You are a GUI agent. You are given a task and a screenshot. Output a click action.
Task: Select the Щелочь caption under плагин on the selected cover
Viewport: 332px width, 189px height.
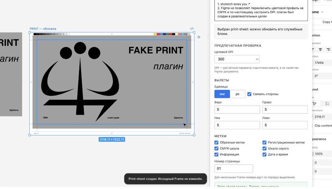tap(178, 118)
